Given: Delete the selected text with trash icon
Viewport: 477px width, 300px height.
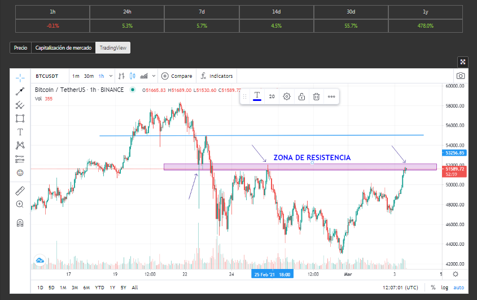Looking at the screenshot, I should point(316,96).
